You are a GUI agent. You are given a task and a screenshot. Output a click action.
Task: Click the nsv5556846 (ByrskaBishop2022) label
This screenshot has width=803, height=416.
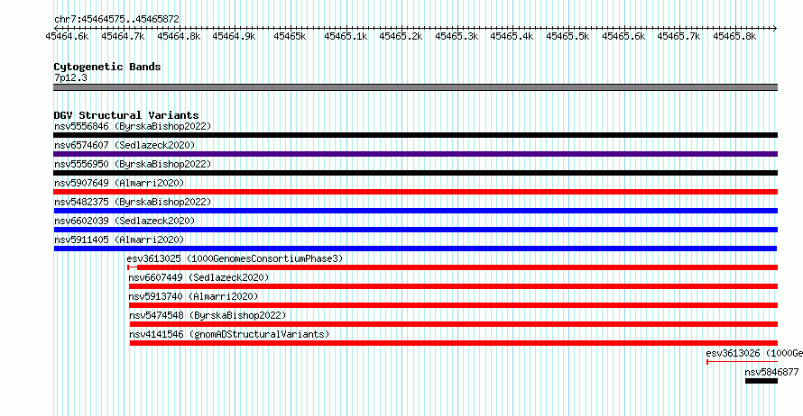(x=133, y=126)
